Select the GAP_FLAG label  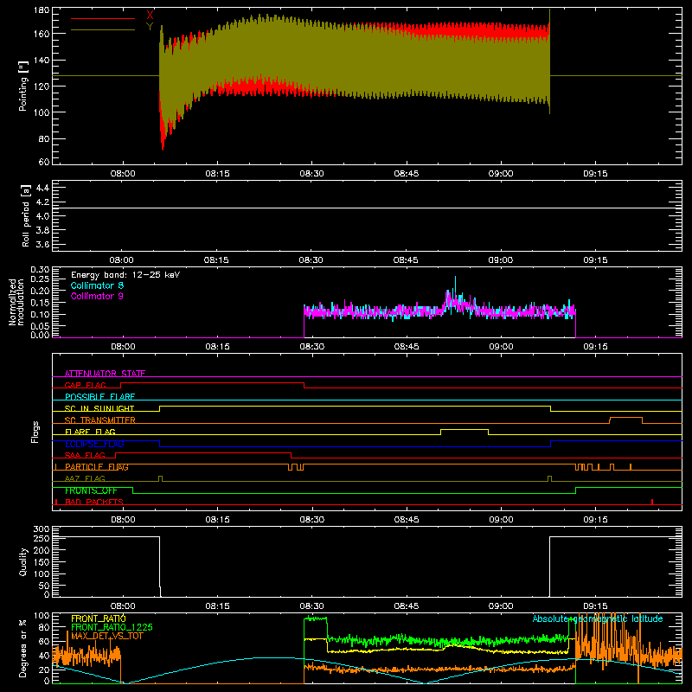[85, 385]
